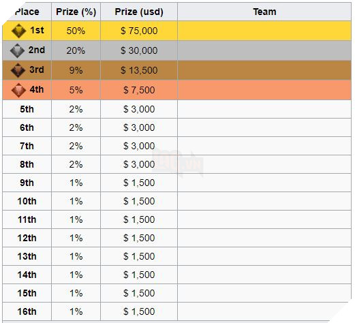Click the empty Team cell for 16th place
The image size is (355, 323).
click(264, 311)
